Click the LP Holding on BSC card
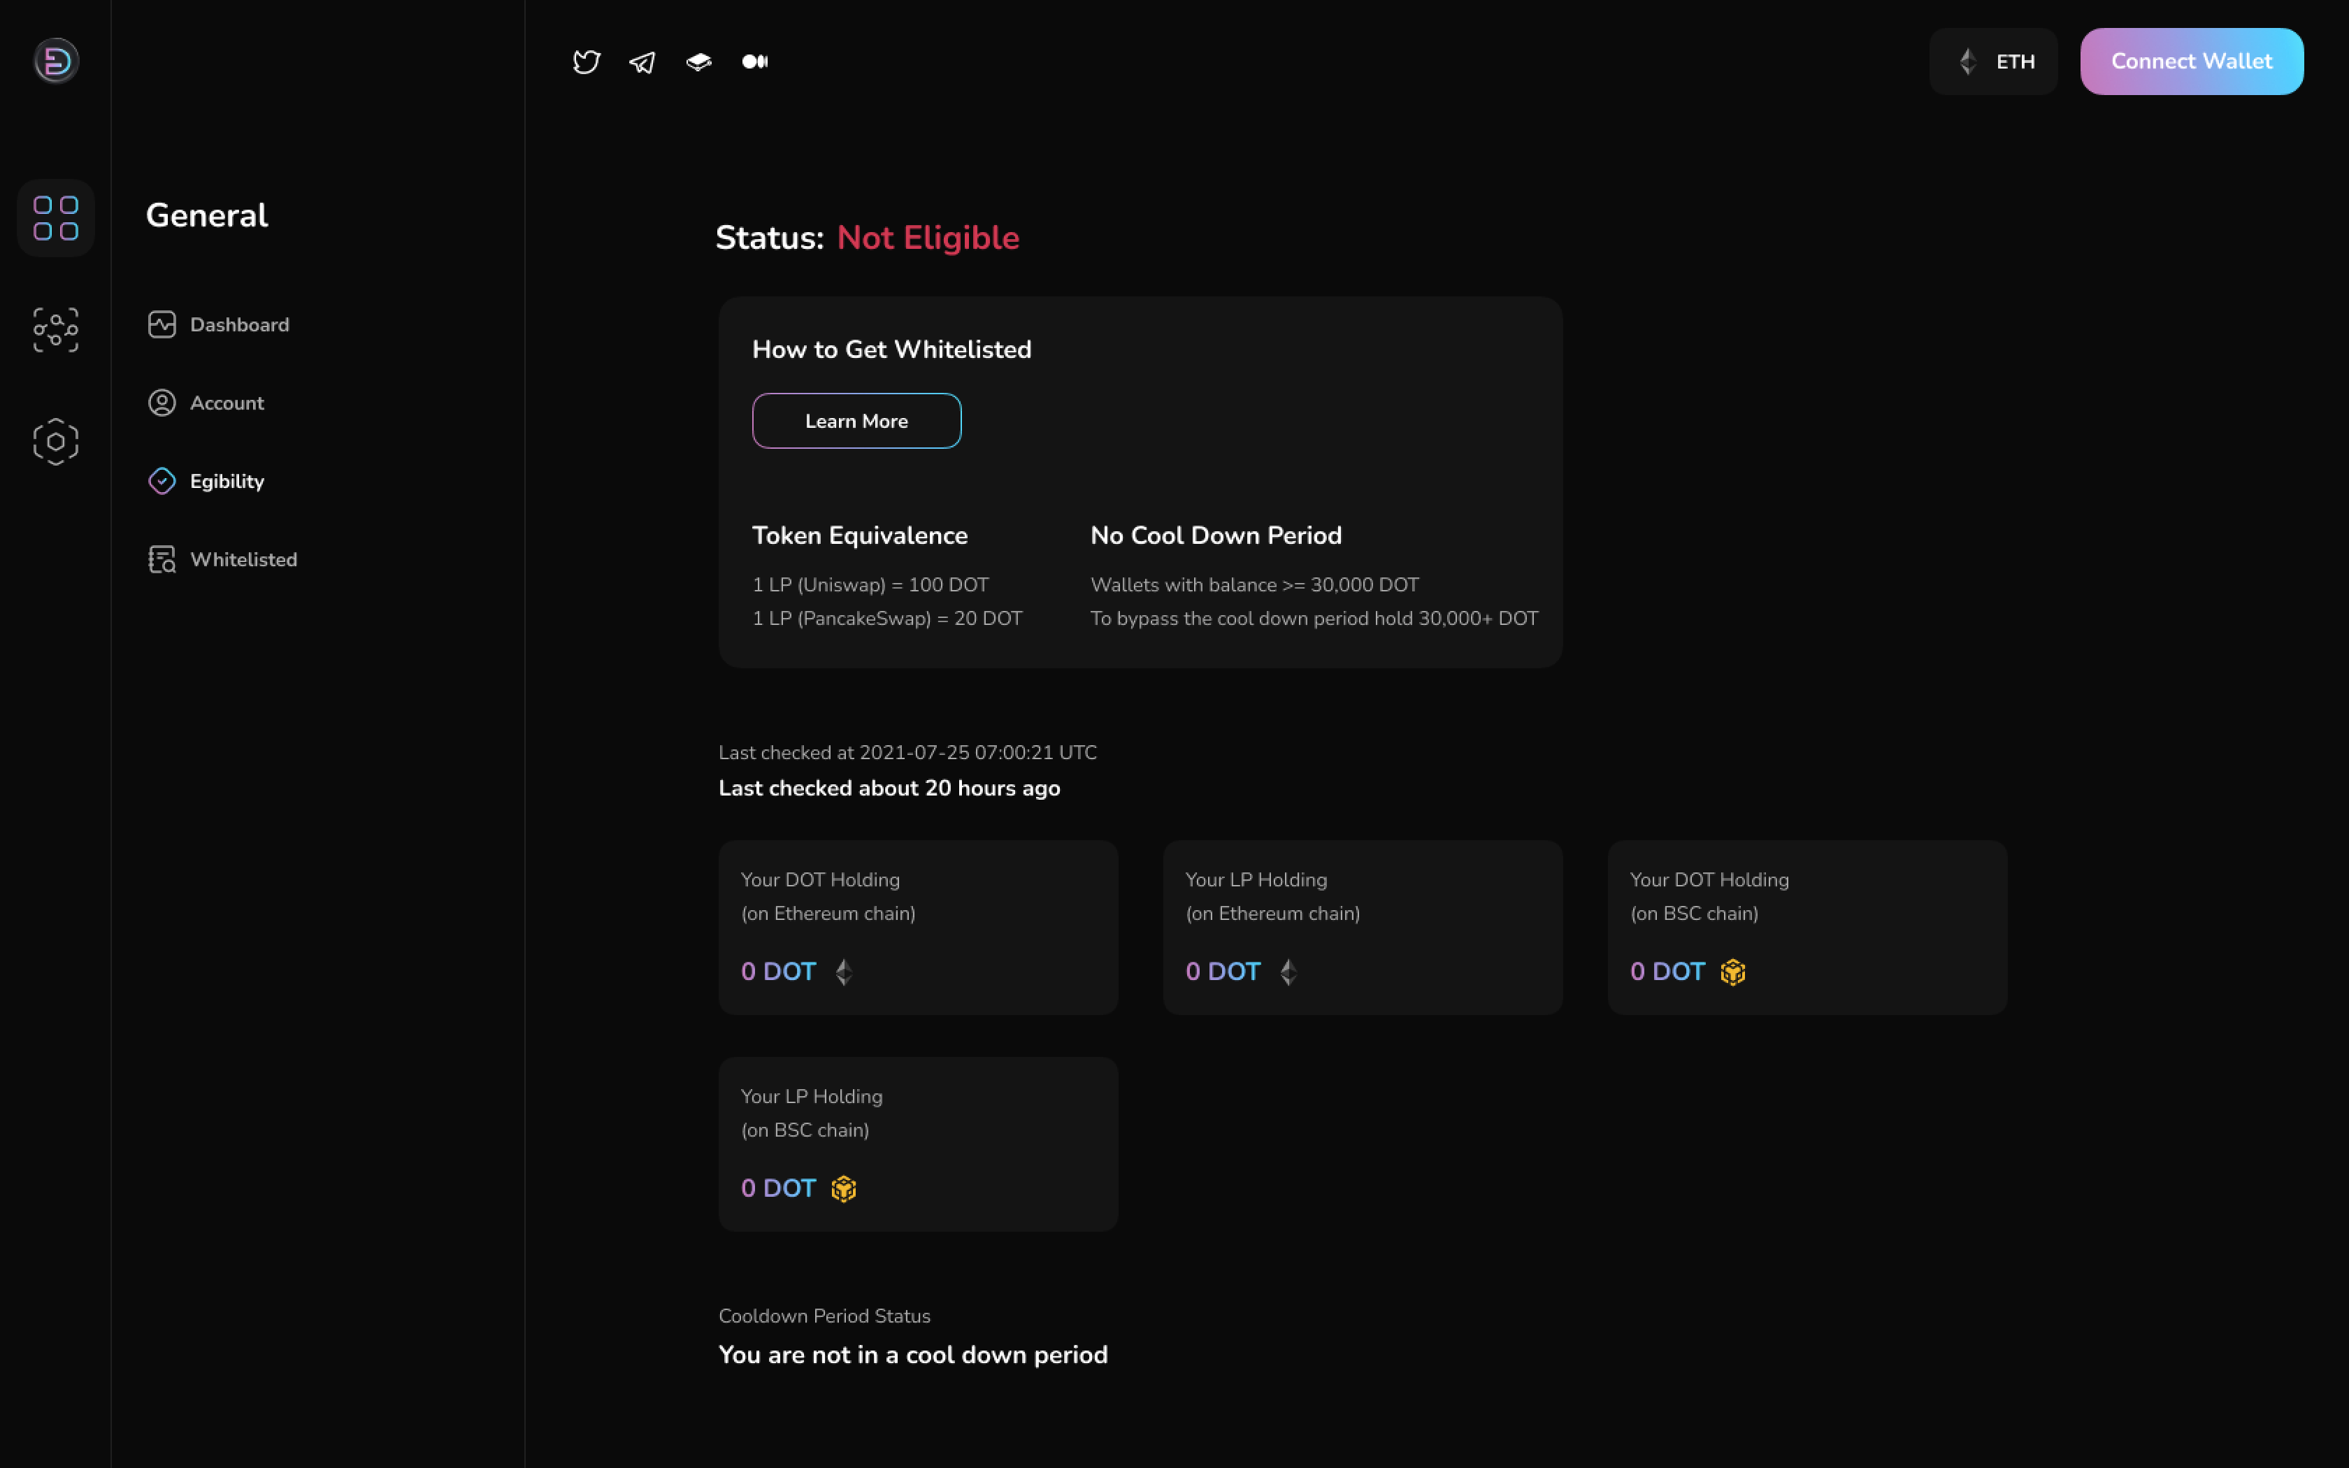 (x=918, y=1144)
